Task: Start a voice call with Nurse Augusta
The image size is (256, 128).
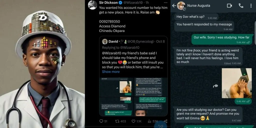Action: tap(241, 6)
